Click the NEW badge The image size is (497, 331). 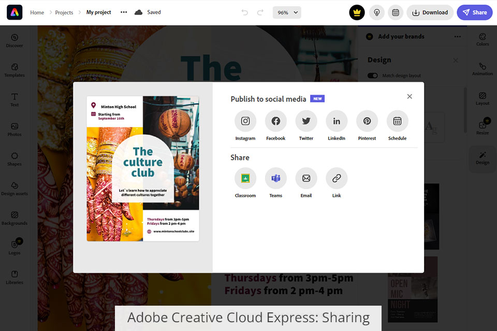(317, 99)
